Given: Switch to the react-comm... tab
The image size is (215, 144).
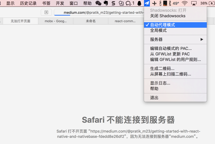Looking at the screenshot, I should (x=125, y=21).
